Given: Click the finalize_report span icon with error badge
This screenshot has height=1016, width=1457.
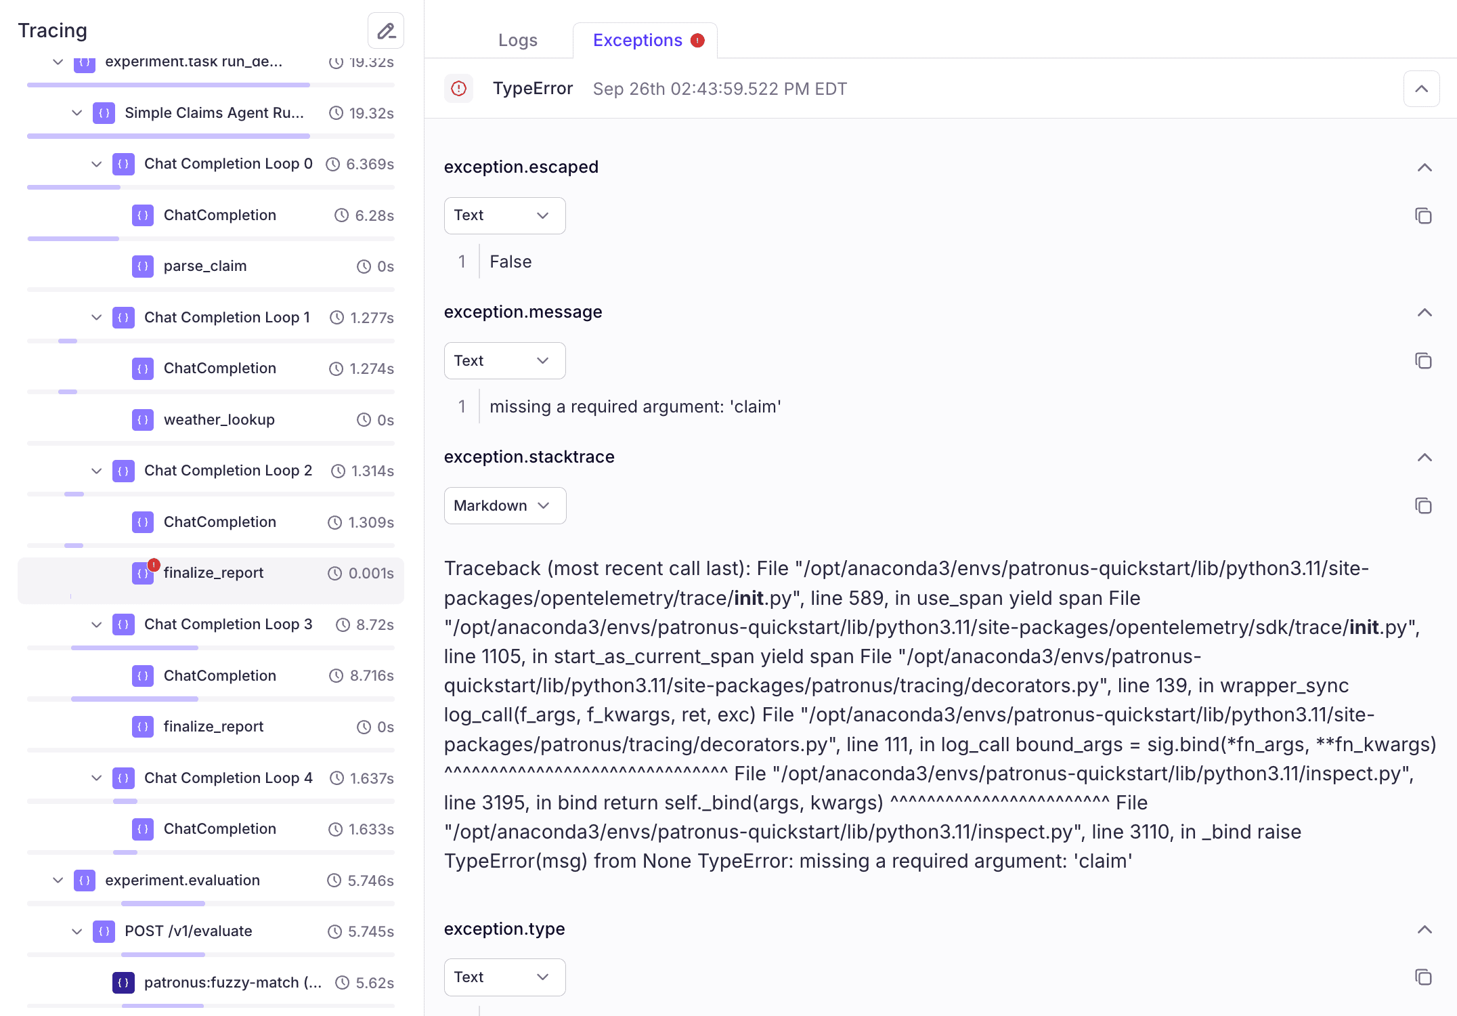Looking at the screenshot, I should (x=143, y=573).
